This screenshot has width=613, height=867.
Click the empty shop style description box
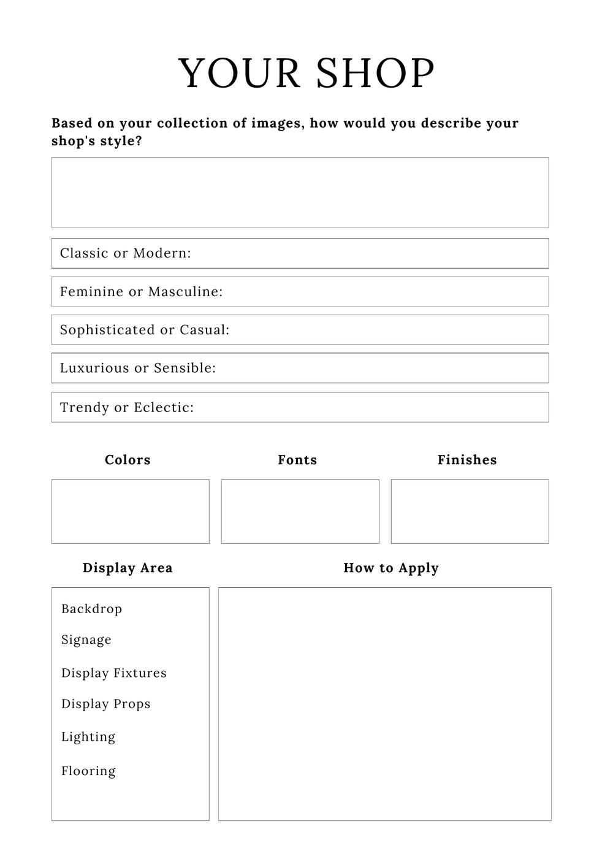pyautogui.click(x=300, y=193)
